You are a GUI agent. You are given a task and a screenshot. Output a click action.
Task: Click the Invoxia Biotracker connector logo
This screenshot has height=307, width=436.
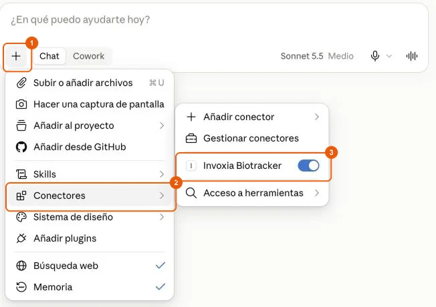coord(191,166)
